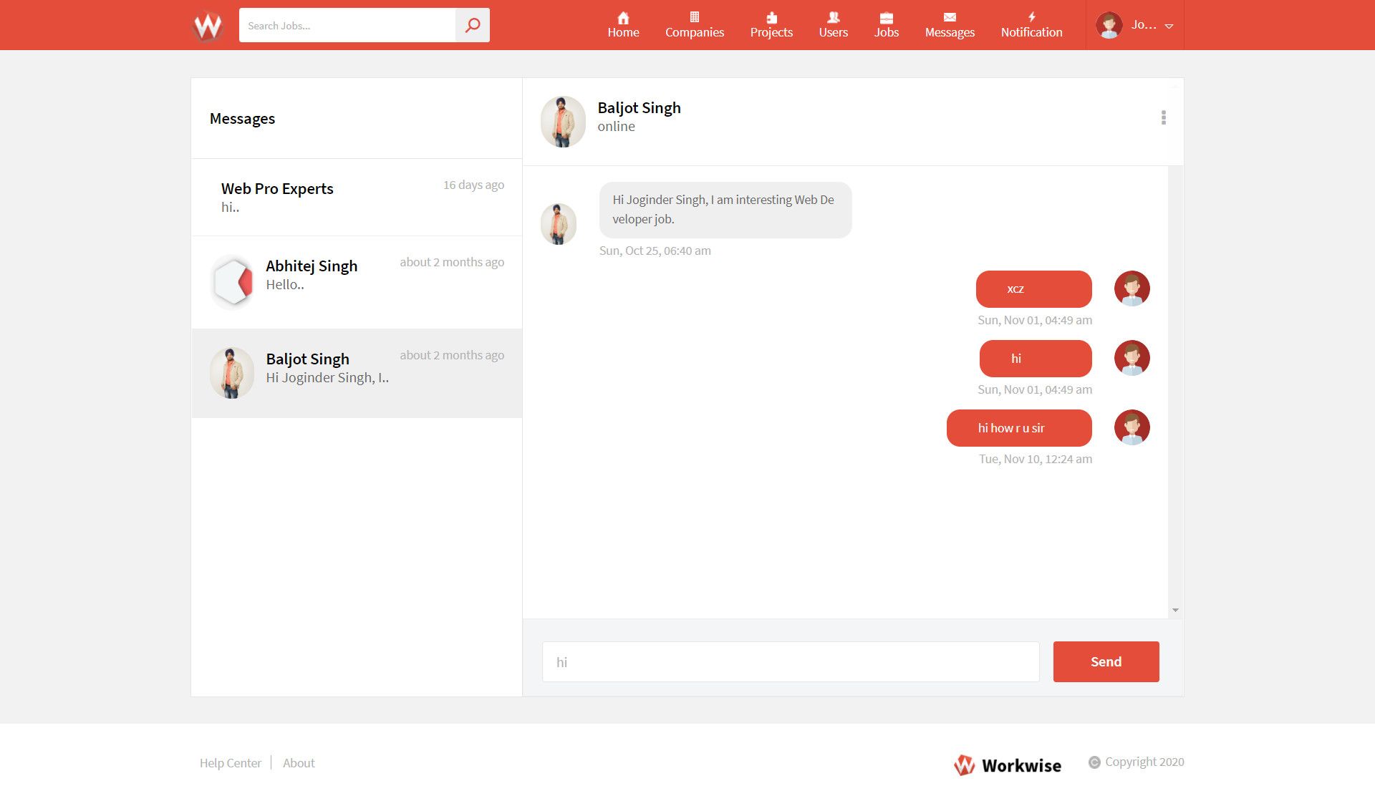
Task: Open the three-dot chat options menu
Action: (1163, 117)
